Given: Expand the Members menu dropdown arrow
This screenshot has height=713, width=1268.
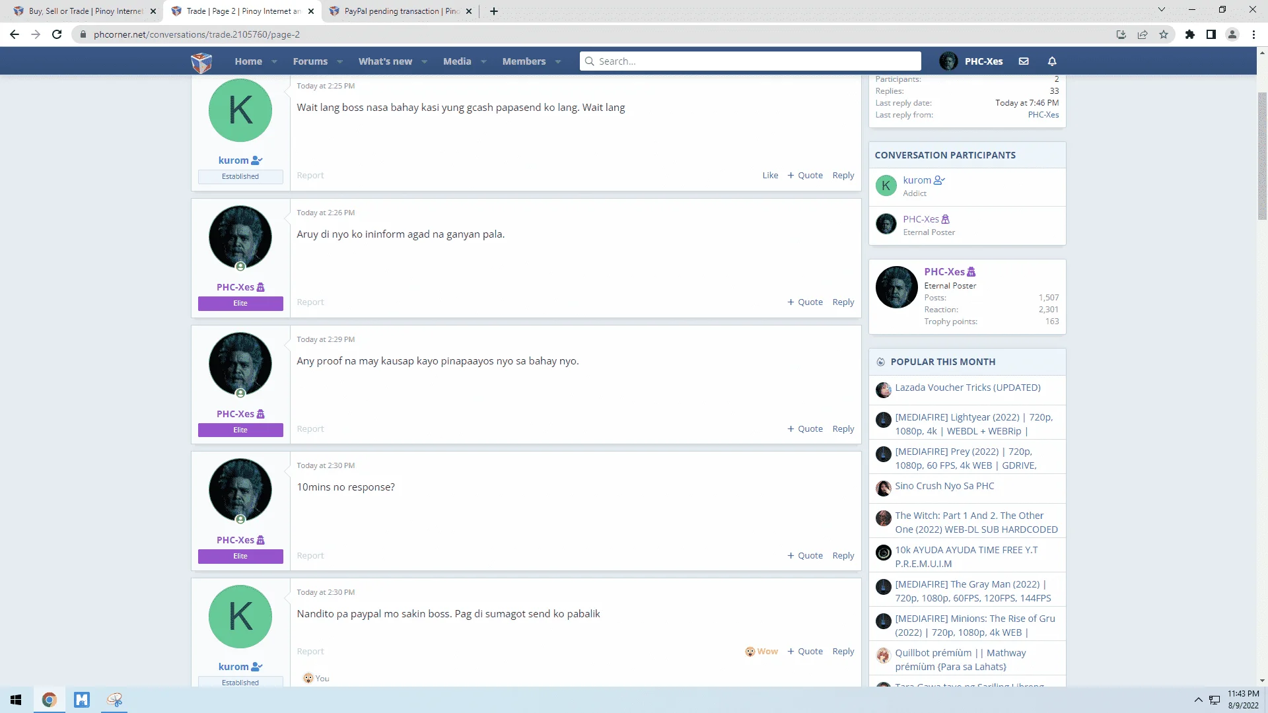Looking at the screenshot, I should (x=558, y=61).
